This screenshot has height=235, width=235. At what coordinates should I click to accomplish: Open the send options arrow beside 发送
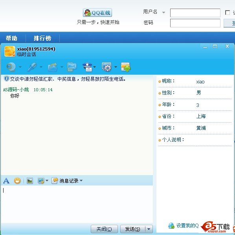[x=149, y=229]
